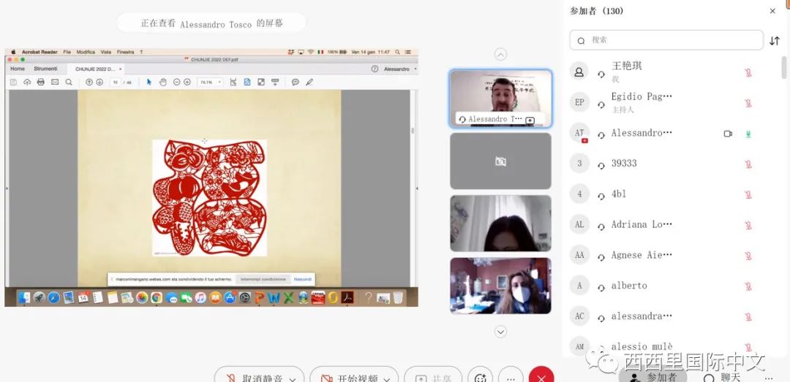Click the read mode icon in Acrobat toolbar
Screen dimensions: 790x382
tap(275, 82)
